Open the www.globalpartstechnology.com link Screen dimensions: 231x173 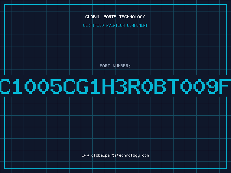(x=115, y=155)
